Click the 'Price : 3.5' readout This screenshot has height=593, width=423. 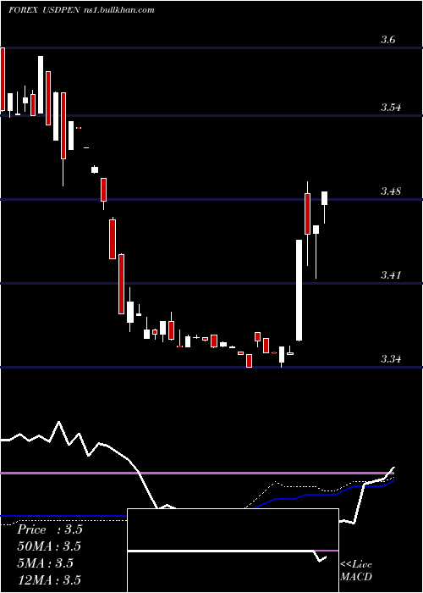click(50, 529)
